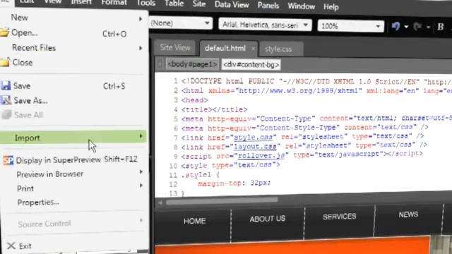Select Properties menu item
This screenshot has height=254, width=452.
point(38,202)
